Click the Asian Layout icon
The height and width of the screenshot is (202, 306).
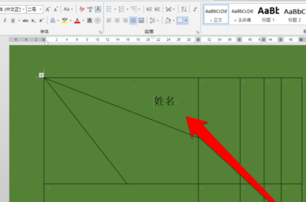(168, 9)
